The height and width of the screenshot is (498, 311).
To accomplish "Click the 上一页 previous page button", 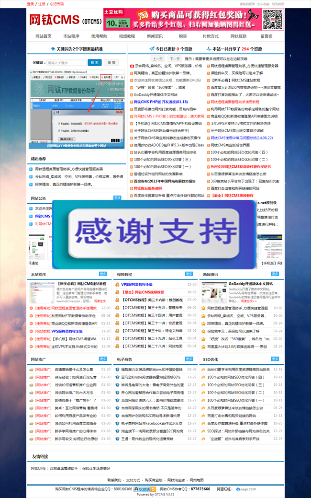I will (157, 59).
